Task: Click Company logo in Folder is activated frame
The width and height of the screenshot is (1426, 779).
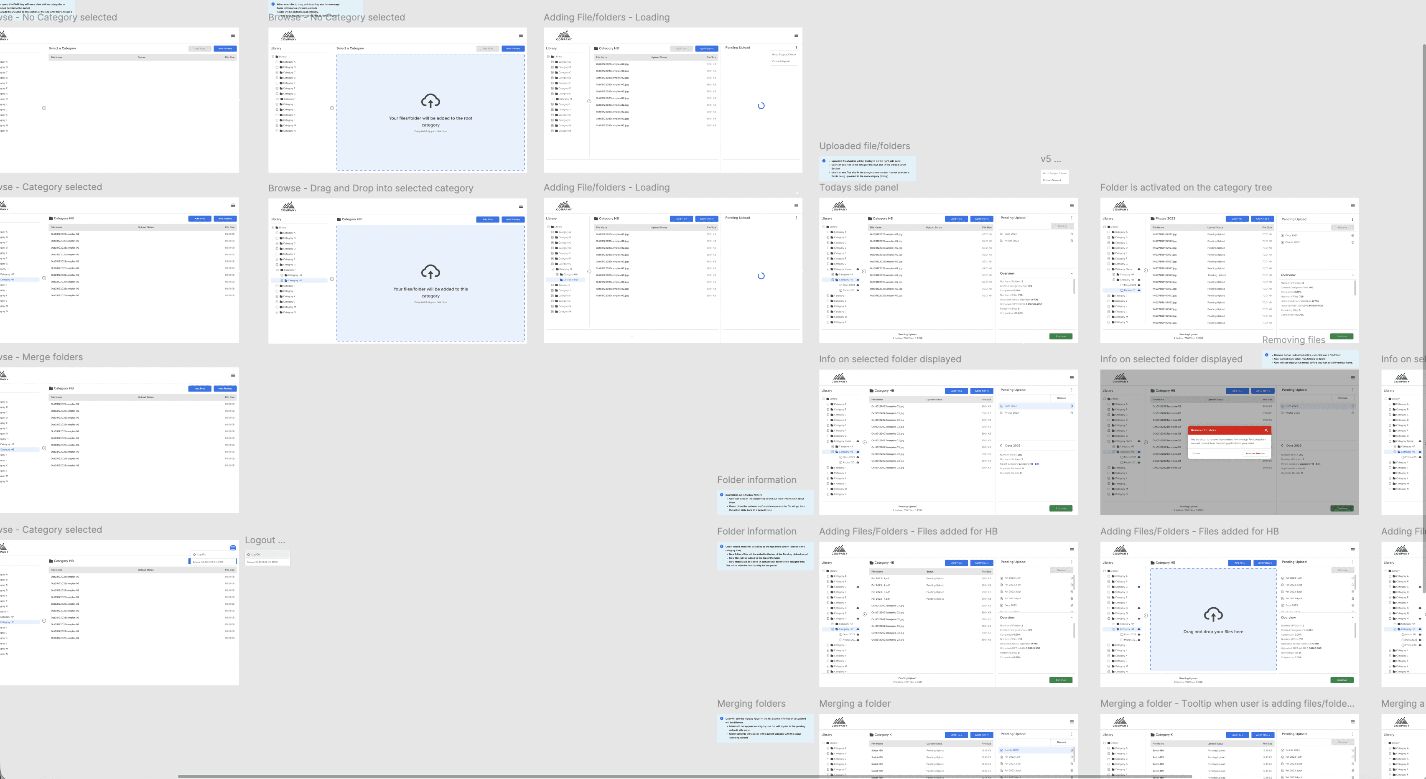Action: tap(1120, 206)
